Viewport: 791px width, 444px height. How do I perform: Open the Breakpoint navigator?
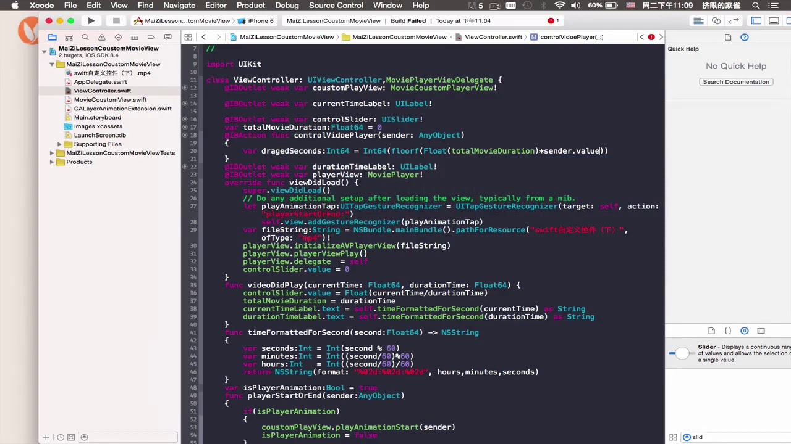click(151, 37)
